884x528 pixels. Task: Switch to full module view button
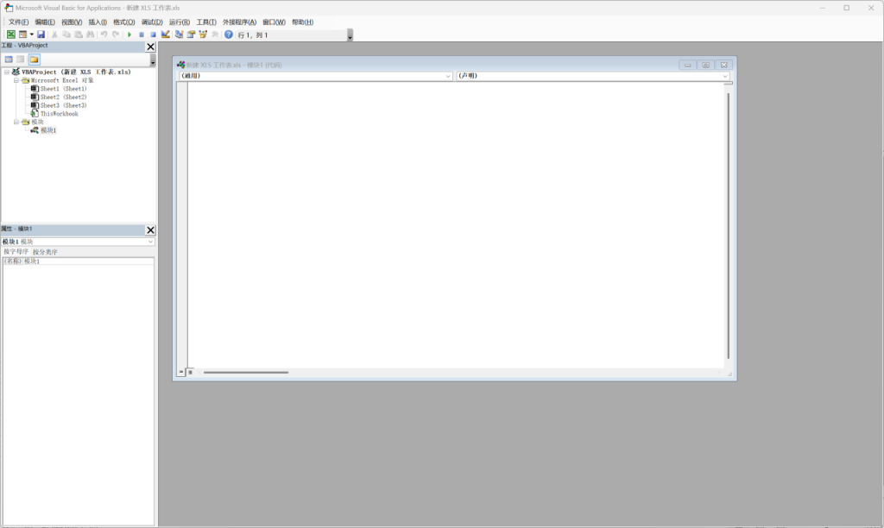tap(191, 372)
